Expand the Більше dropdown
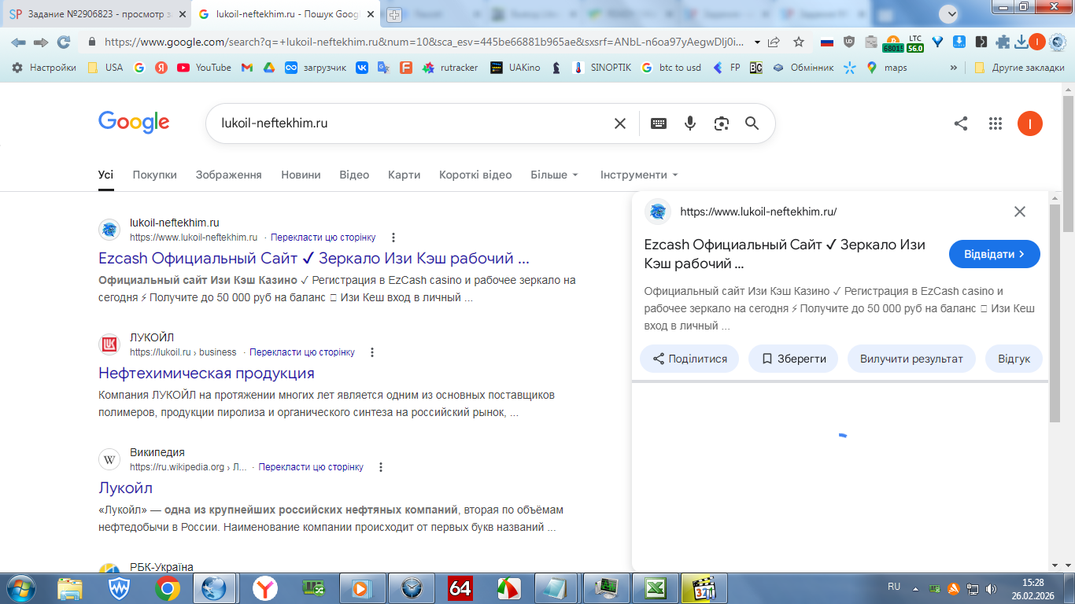Screen dimensions: 1075x604 click(555, 175)
